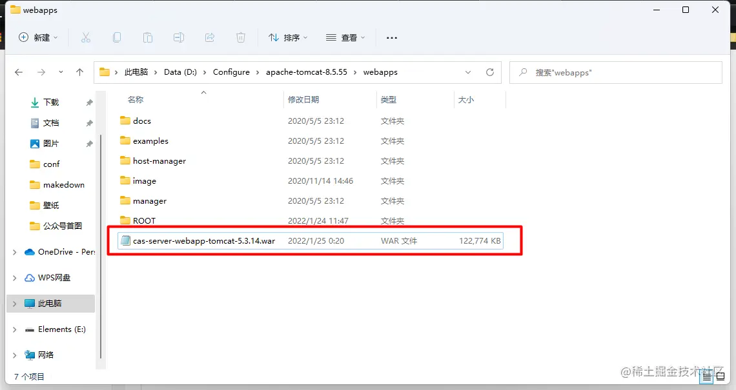Viewport: 736px width, 390px height.
Task: Sort by the 修改日期 column header
Action: (x=303, y=100)
